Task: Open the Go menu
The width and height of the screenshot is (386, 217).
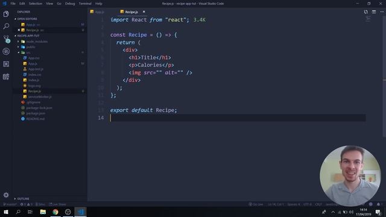Action: click(x=59, y=4)
